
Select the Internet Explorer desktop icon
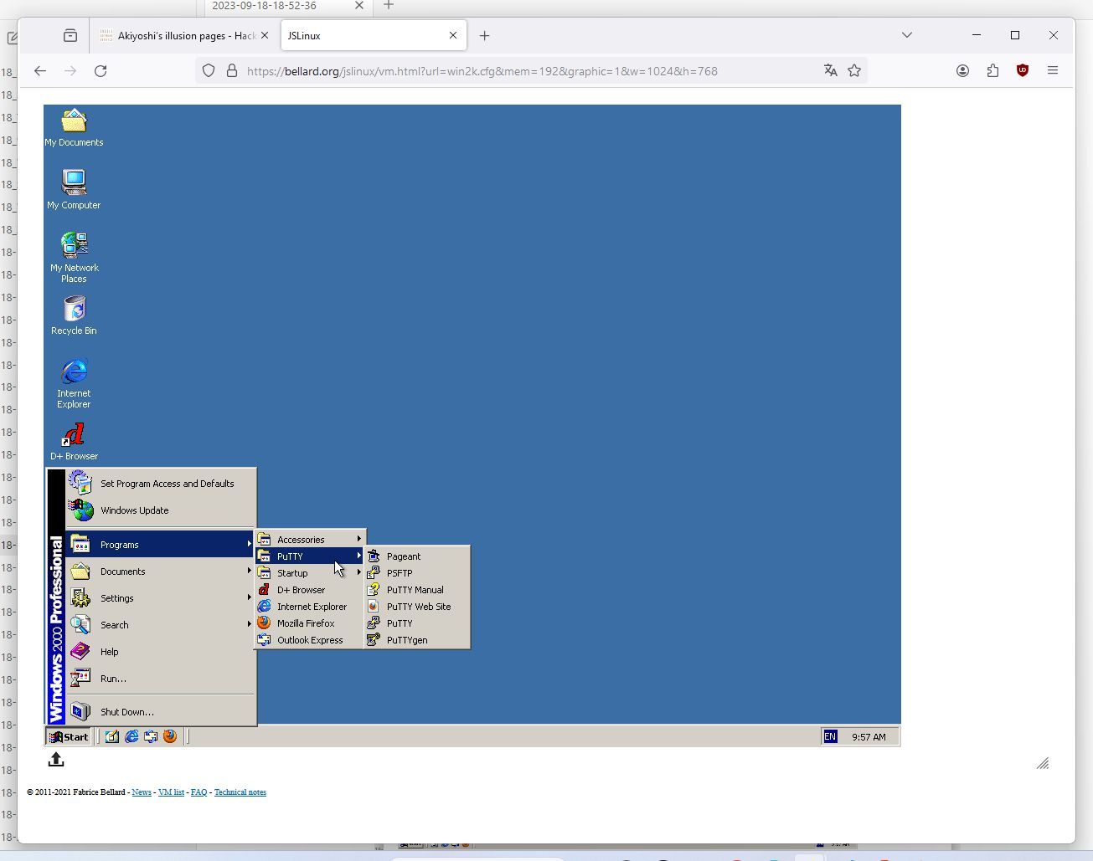[74, 383]
